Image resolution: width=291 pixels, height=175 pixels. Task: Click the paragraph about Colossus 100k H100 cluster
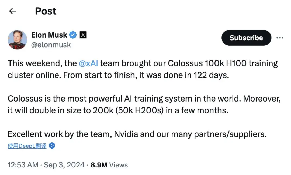[143, 69]
